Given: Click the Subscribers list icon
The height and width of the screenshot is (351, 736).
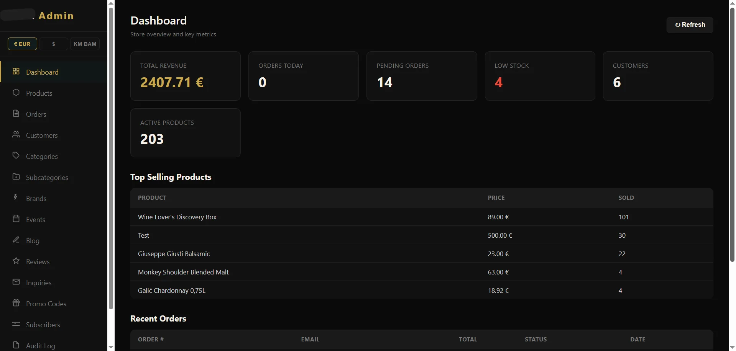Looking at the screenshot, I should (16, 324).
